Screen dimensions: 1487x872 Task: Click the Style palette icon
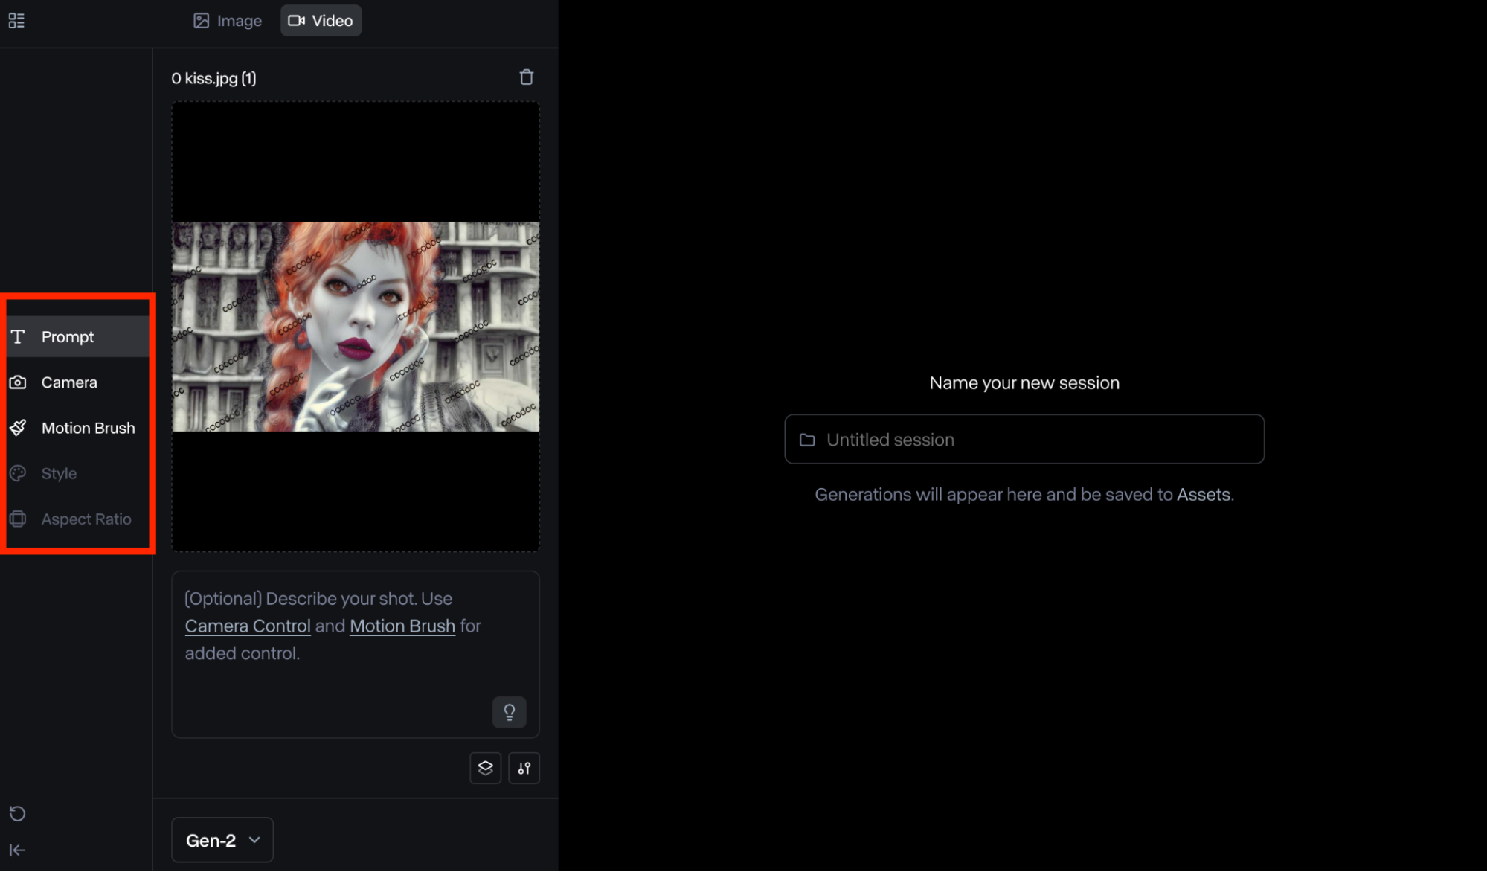click(x=18, y=473)
